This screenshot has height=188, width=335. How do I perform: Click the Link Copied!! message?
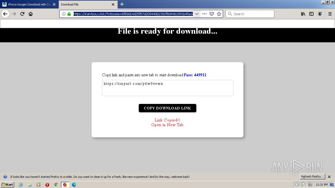[x=167, y=120]
